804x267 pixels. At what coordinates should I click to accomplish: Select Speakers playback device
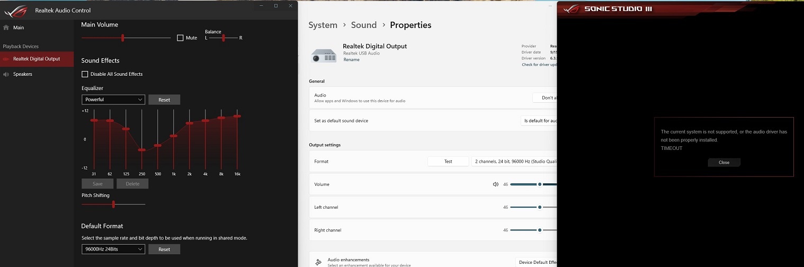pos(37,74)
